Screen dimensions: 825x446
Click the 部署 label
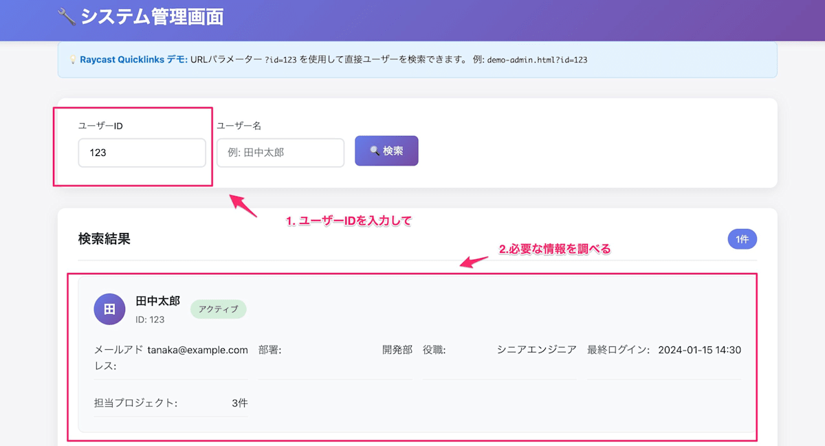point(270,350)
